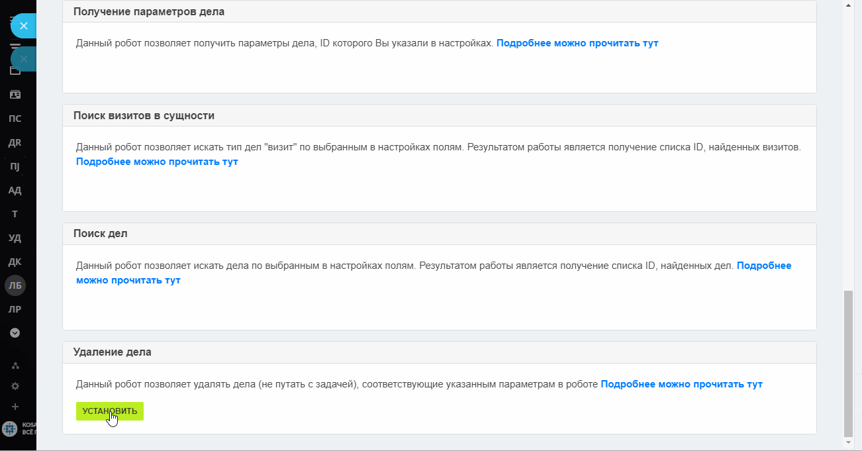862x451 pixels.
Task: Open the contacts card icon in the sidebar
Action: [x=15, y=95]
